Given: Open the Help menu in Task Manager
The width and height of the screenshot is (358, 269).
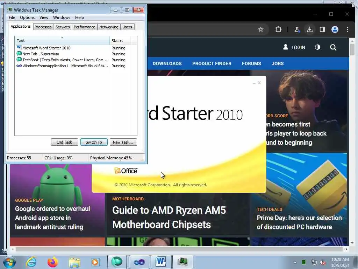Looking at the screenshot, I should [x=79, y=18].
